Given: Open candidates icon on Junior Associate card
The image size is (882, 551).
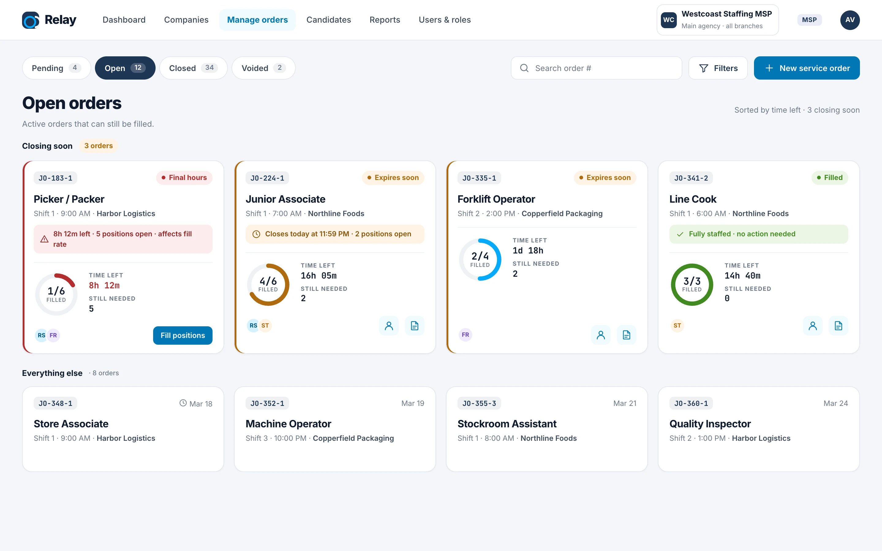Looking at the screenshot, I should (x=389, y=325).
